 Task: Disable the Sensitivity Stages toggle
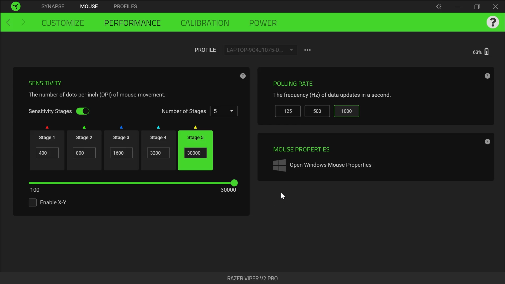pyautogui.click(x=83, y=111)
